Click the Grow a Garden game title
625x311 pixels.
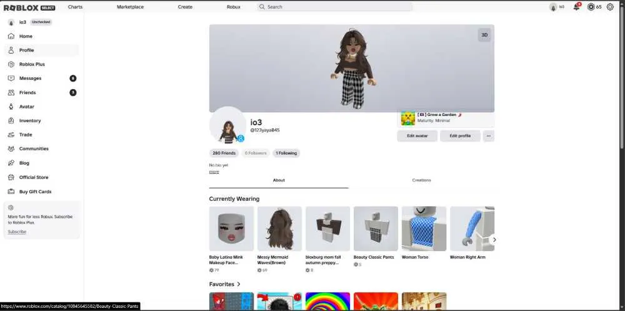click(x=439, y=115)
